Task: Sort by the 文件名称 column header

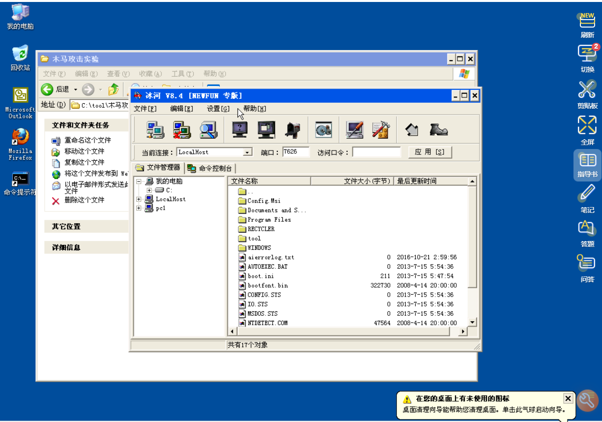Action: [270, 181]
